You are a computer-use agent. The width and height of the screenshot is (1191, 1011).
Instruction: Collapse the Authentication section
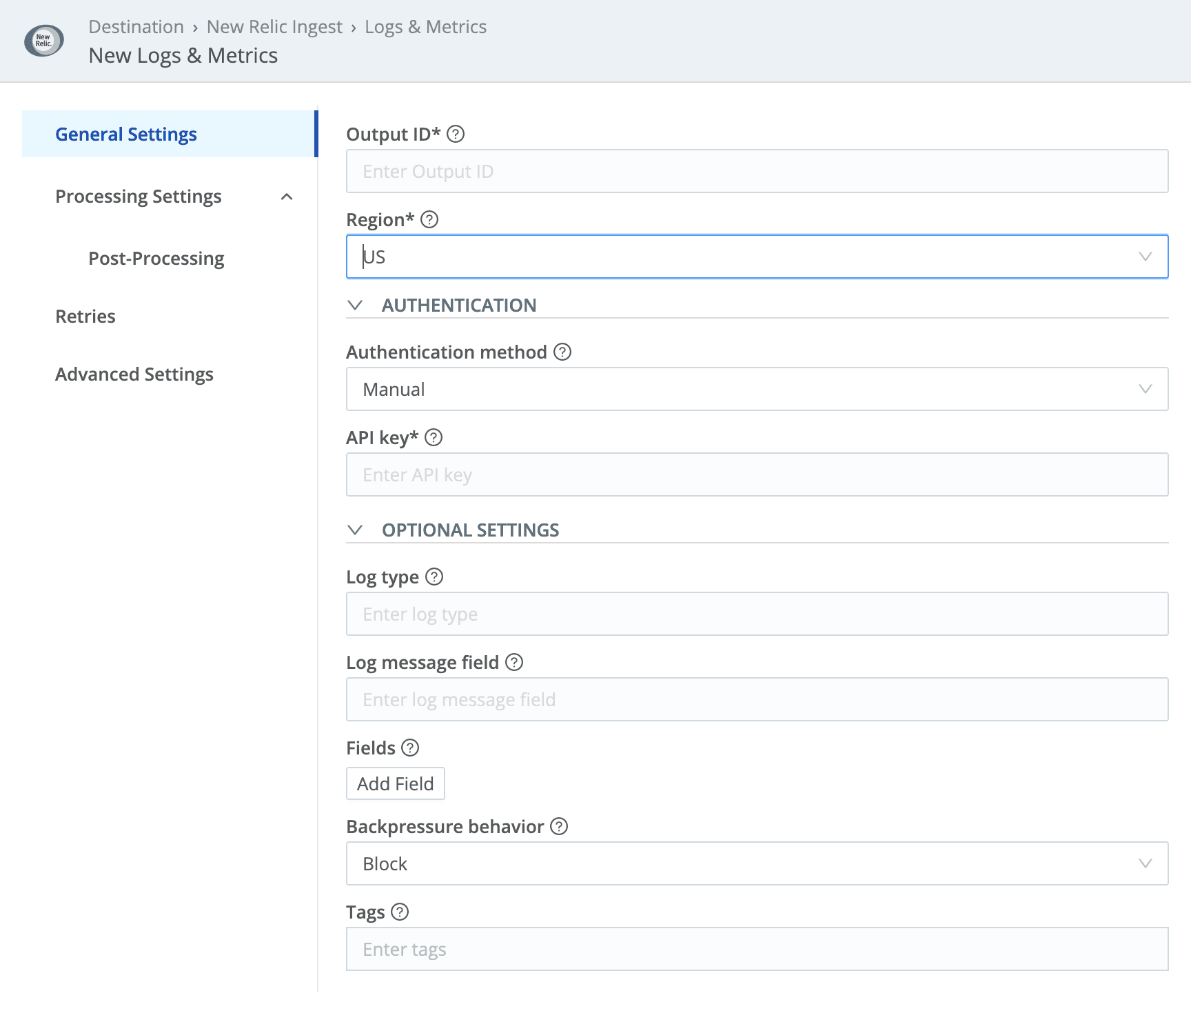pos(356,305)
